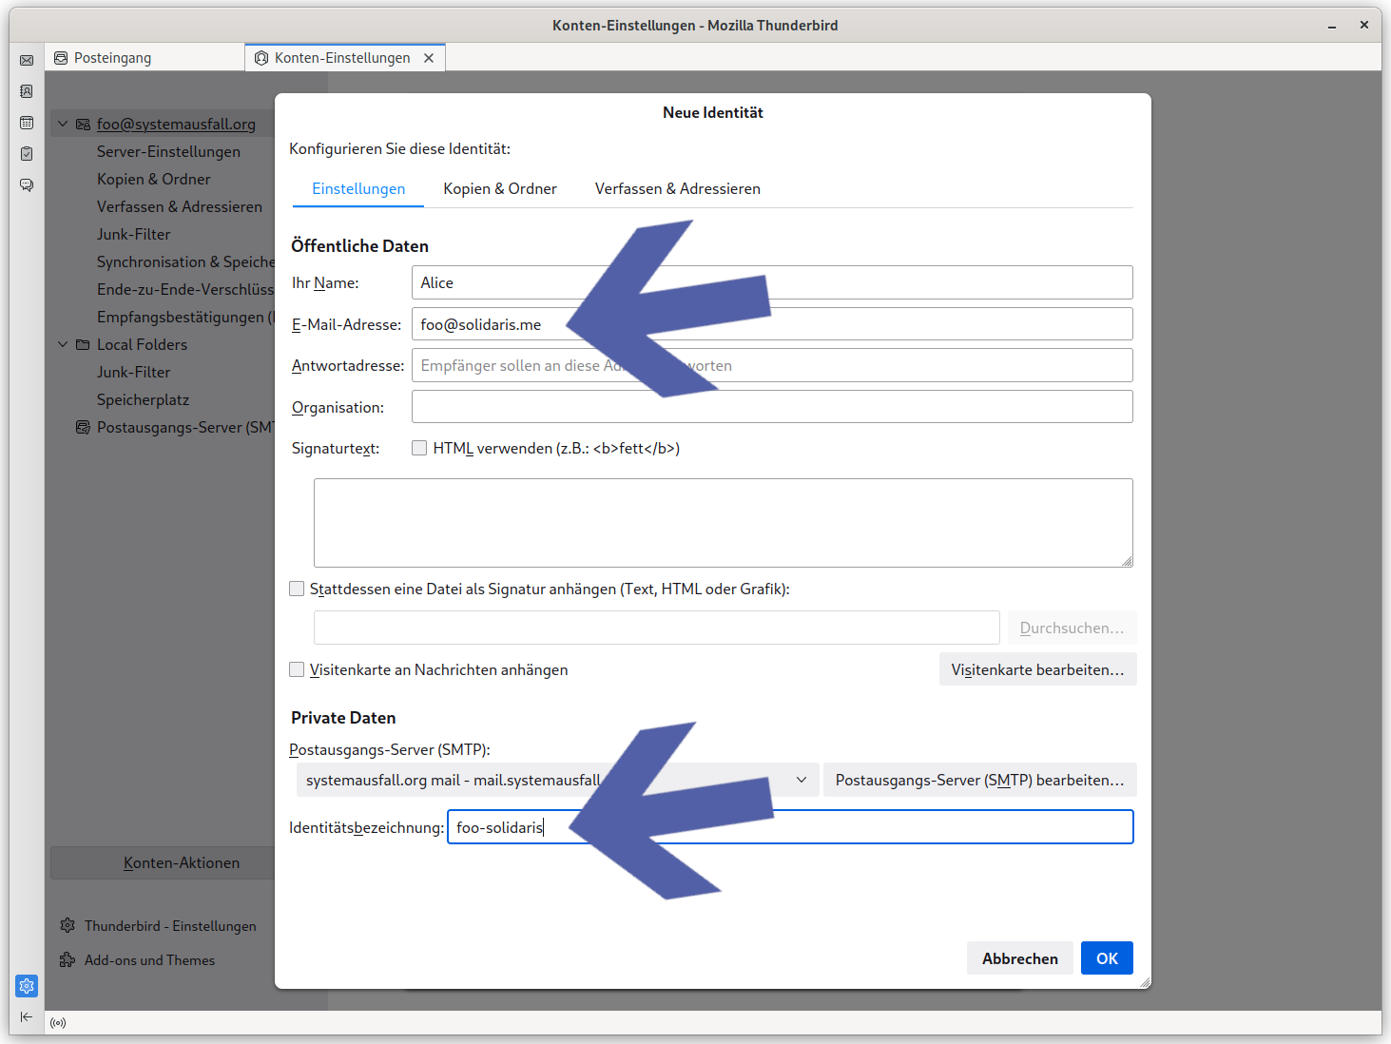Select Kopien & Ordner in the account tree
This screenshot has width=1391, height=1044.
(154, 179)
